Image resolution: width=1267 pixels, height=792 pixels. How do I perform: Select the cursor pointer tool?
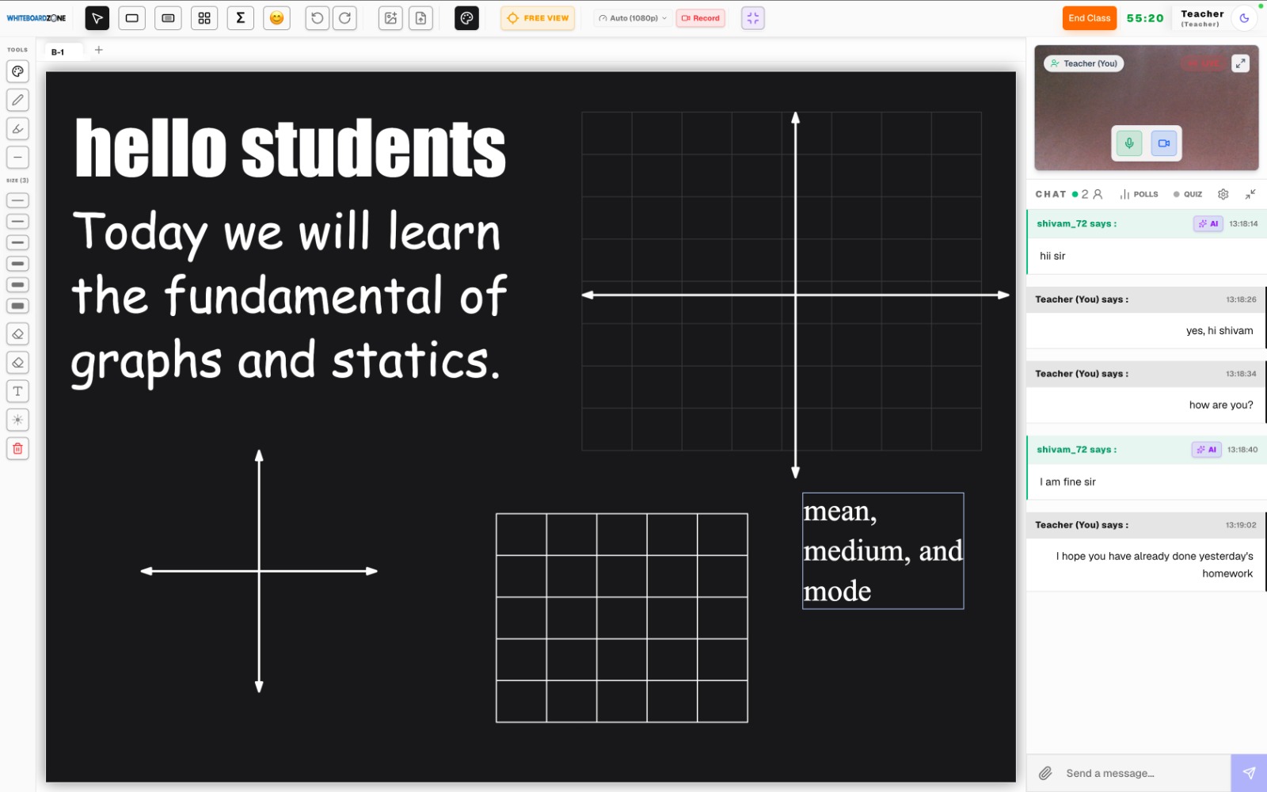[97, 18]
